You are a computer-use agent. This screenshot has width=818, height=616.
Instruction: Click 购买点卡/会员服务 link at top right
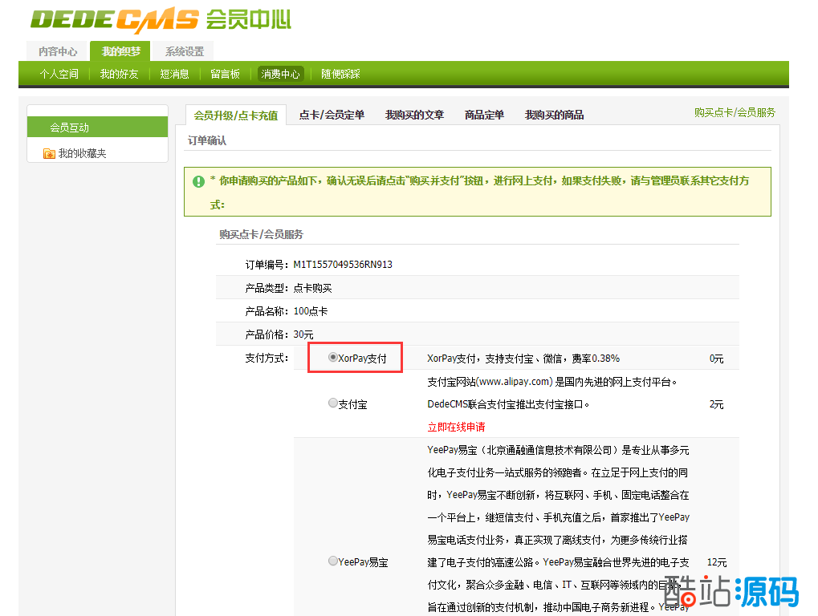735,112
